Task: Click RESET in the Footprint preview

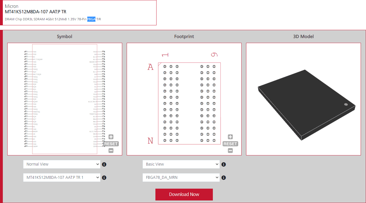Action: [x=230, y=144]
